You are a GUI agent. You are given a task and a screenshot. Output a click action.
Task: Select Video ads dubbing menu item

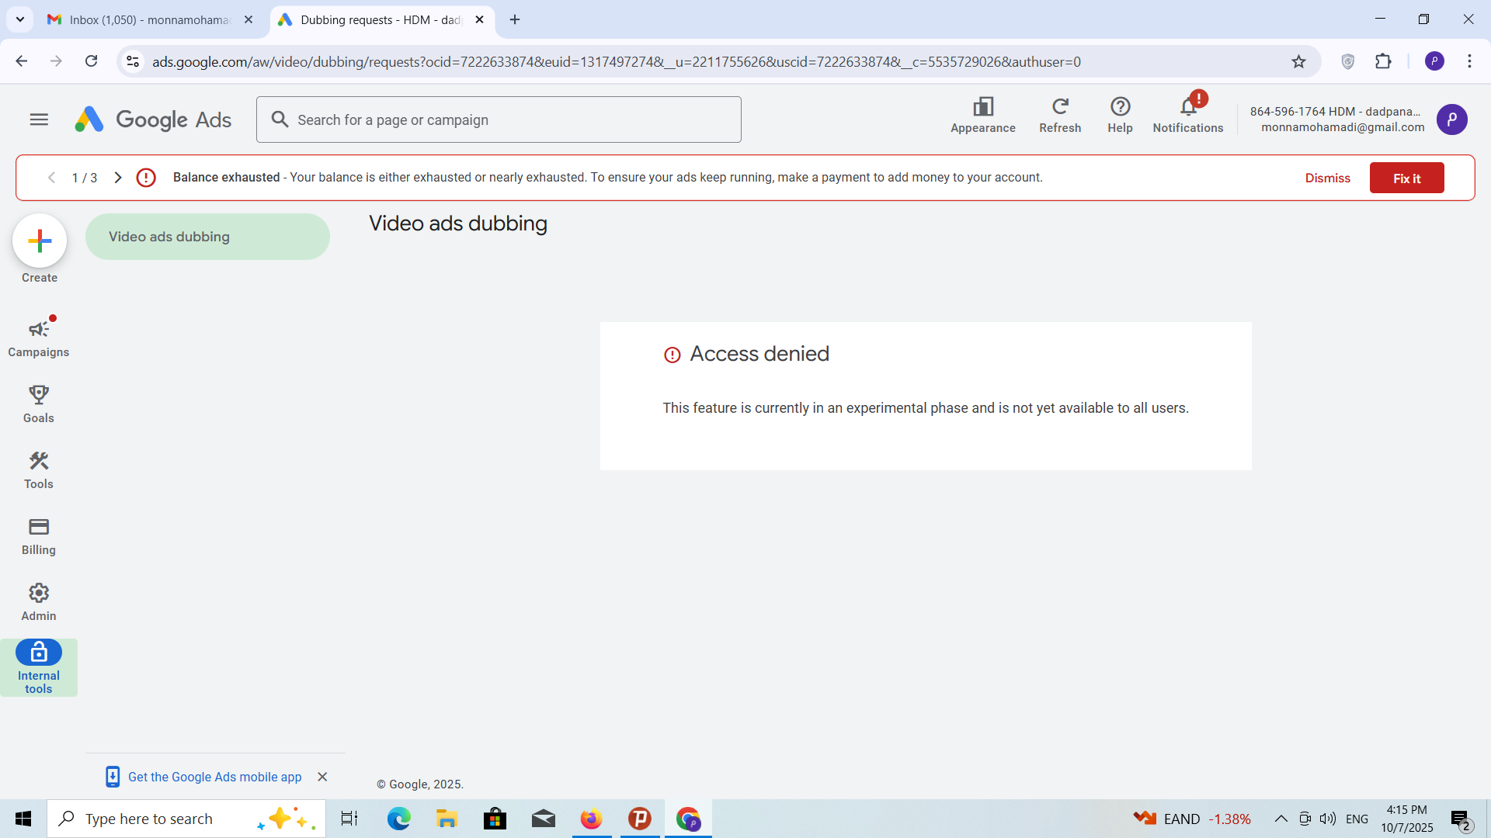(207, 237)
